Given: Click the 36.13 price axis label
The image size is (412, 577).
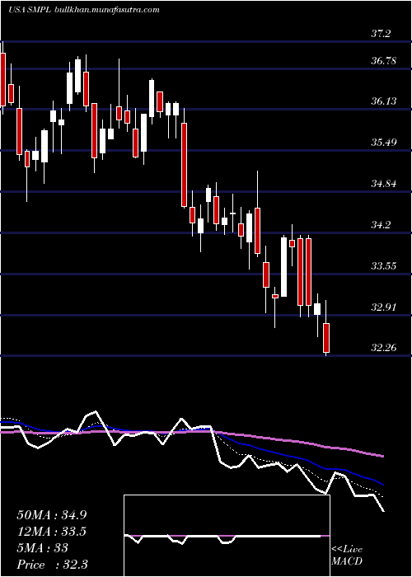Looking at the screenshot, I should click(384, 101).
